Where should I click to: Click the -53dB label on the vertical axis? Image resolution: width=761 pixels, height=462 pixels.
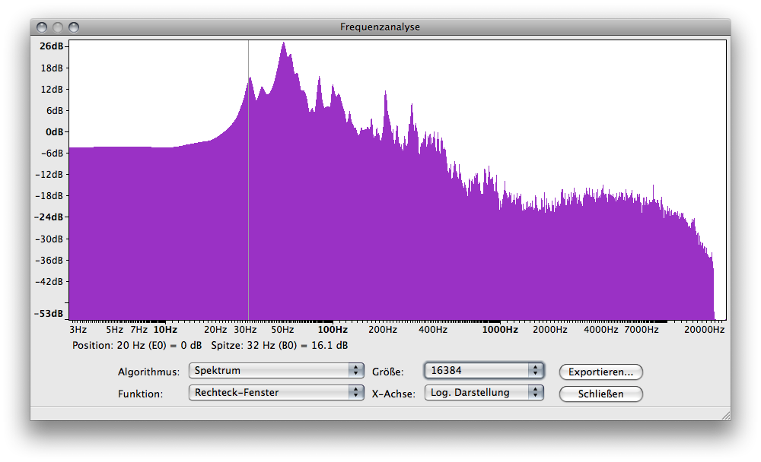(49, 314)
